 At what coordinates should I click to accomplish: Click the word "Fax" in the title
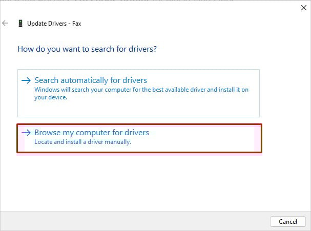click(76, 23)
